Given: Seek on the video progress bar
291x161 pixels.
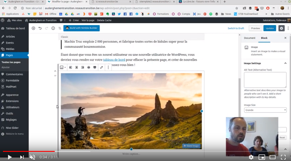Looking at the screenshot, I should pyautogui.click(x=146, y=151).
